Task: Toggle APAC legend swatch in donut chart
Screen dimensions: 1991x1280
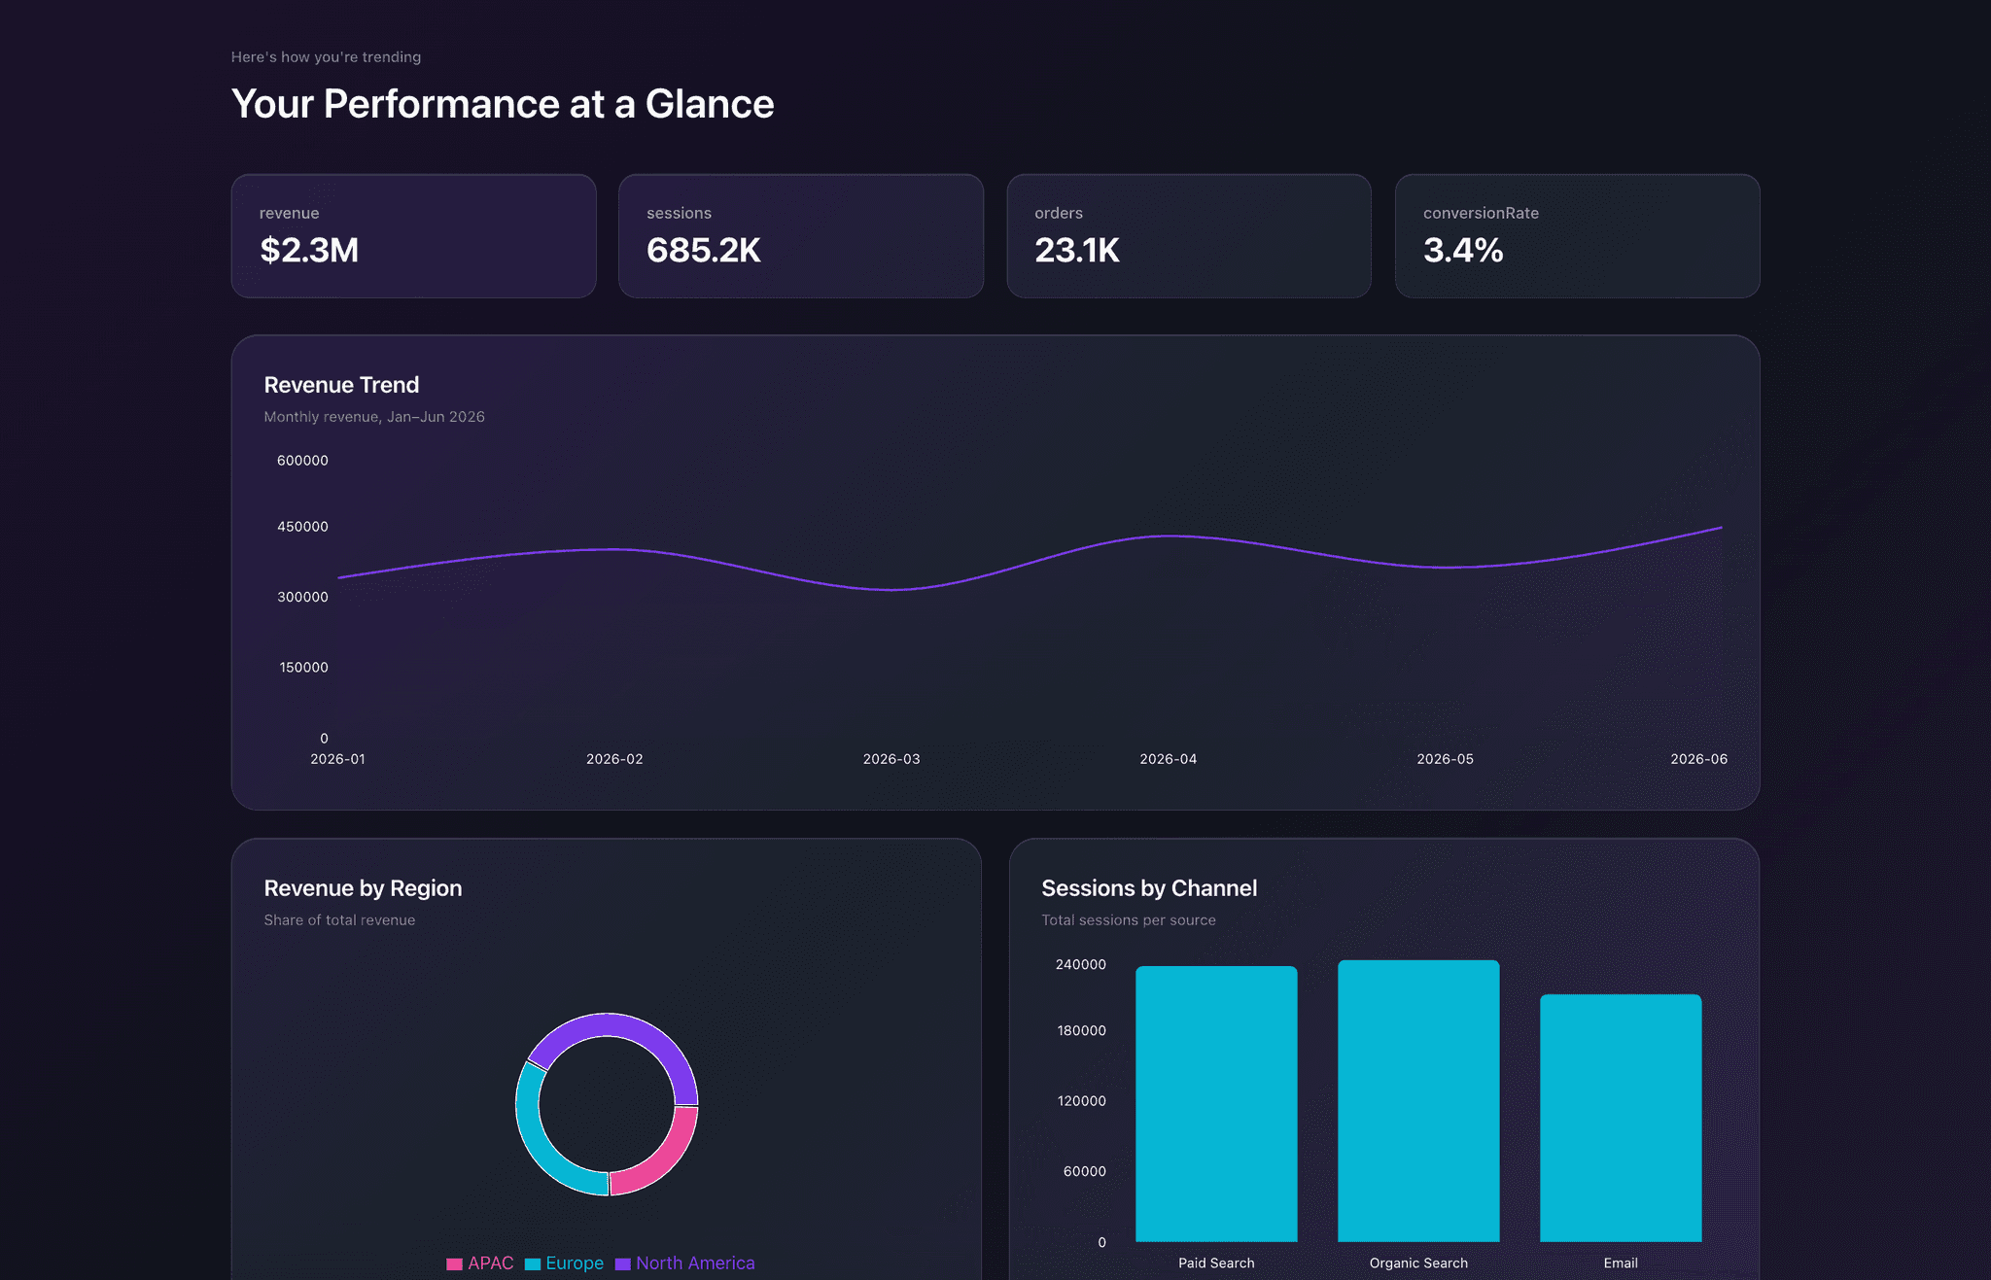Action: click(455, 1263)
